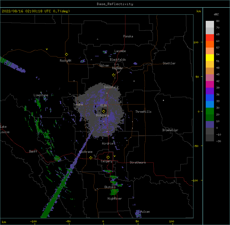230x225 pixels.
Task: Click the white asterisk above Limestone label
Action: (41, 92)
